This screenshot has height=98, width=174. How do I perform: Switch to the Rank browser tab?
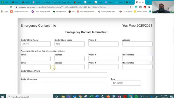click(x=88, y=2)
